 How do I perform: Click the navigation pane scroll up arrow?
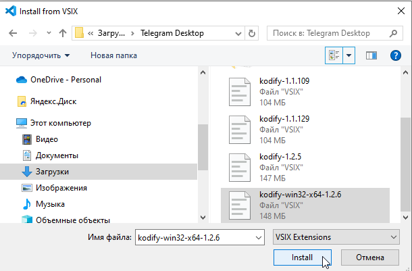coord(203,72)
